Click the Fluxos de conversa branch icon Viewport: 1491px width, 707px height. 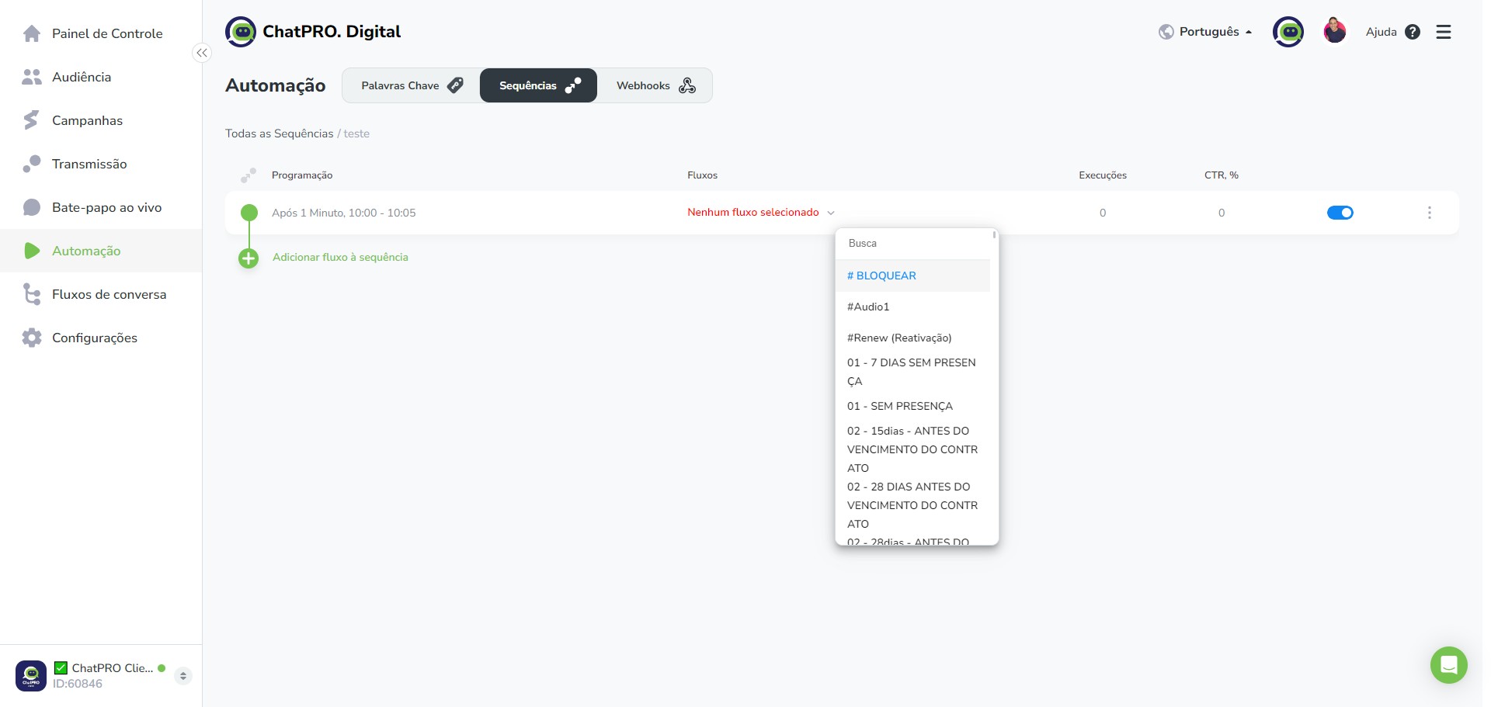32,294
